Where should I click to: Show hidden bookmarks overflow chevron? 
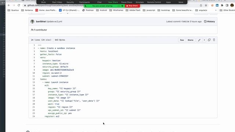pos(216,10)
